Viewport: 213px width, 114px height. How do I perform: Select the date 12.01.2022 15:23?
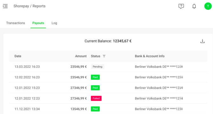pyautogui.click(x=27, y=88)
